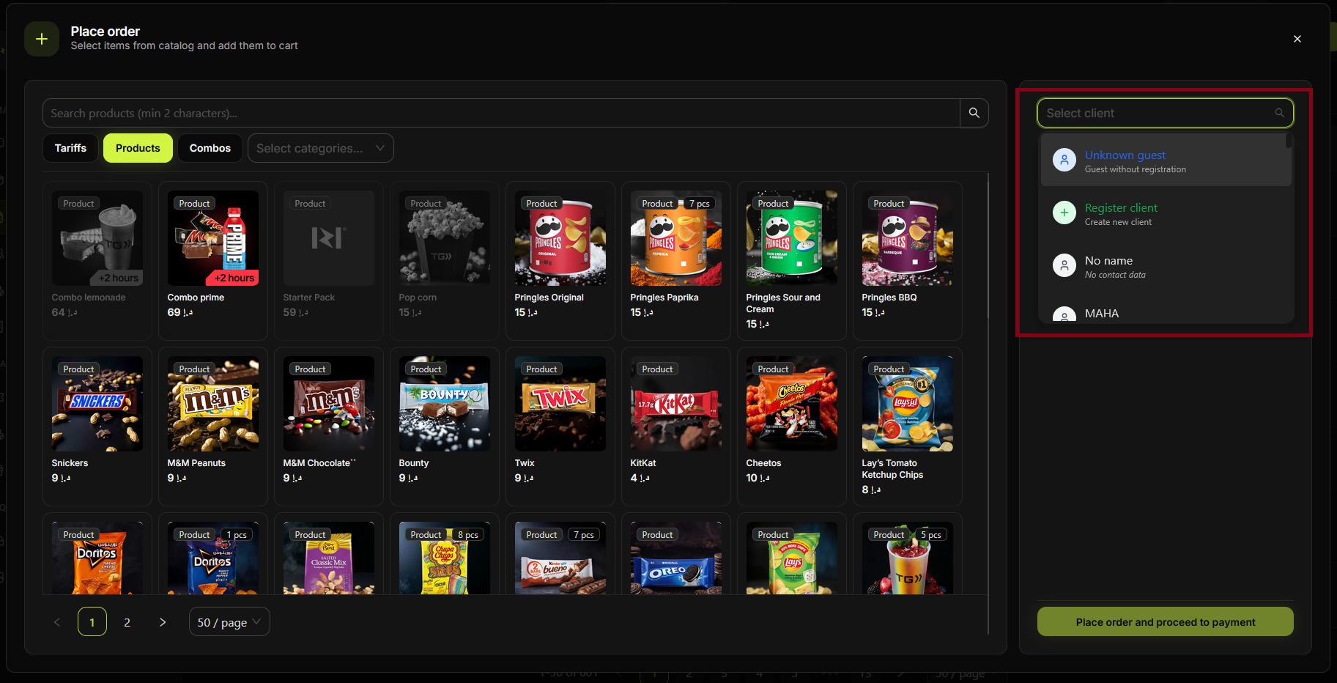Click the MAHA client avatar icon

click(x=1064, y=314)
